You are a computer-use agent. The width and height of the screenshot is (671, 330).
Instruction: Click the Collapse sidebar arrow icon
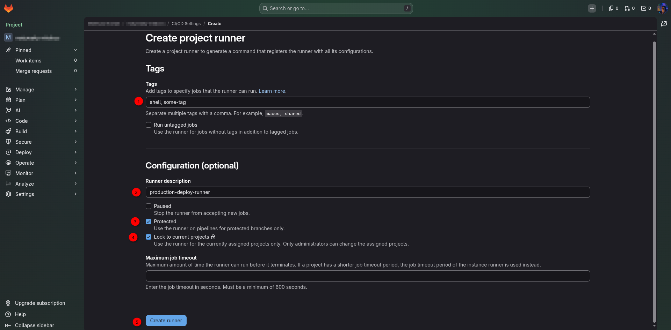(8, 325)
